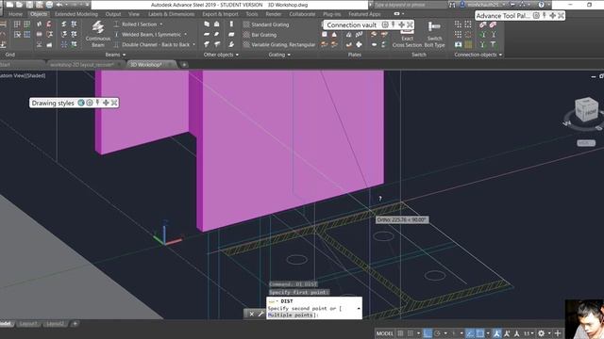Close the Connection vault tooltip
Viewport: 604px width, 339px height.
point(410,24)
